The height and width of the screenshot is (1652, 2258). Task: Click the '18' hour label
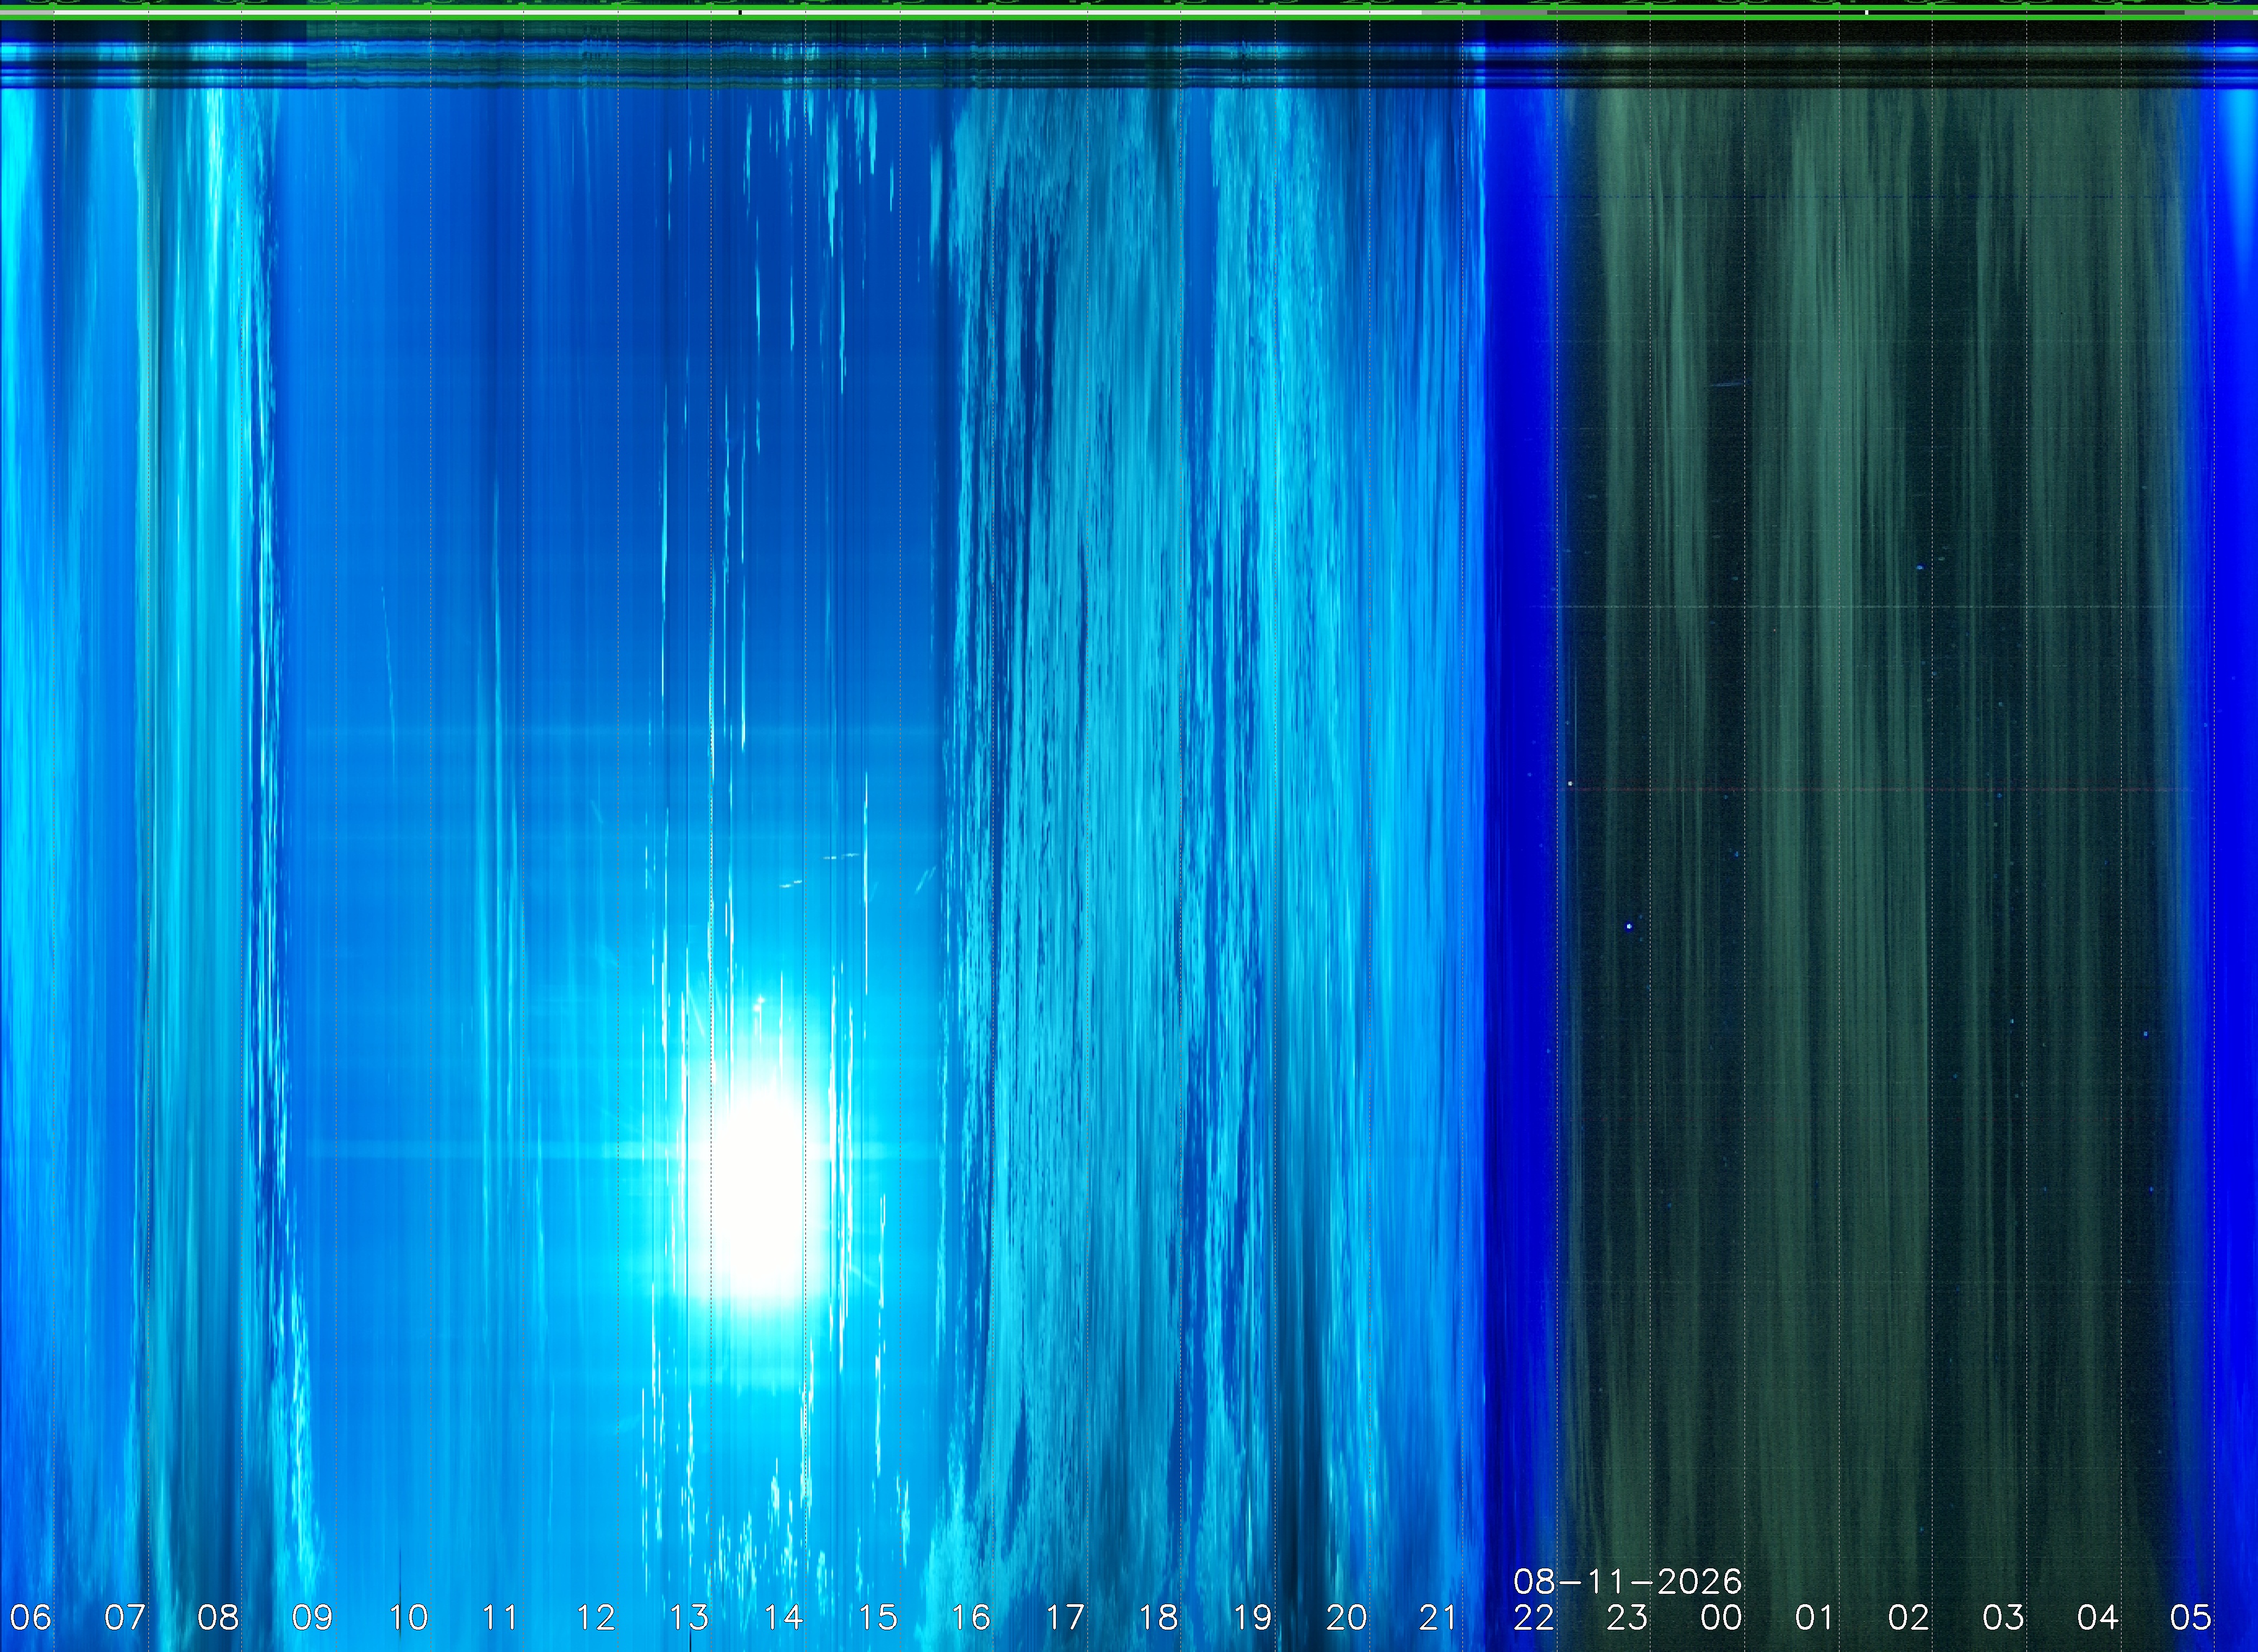tap(1159, 1617)
